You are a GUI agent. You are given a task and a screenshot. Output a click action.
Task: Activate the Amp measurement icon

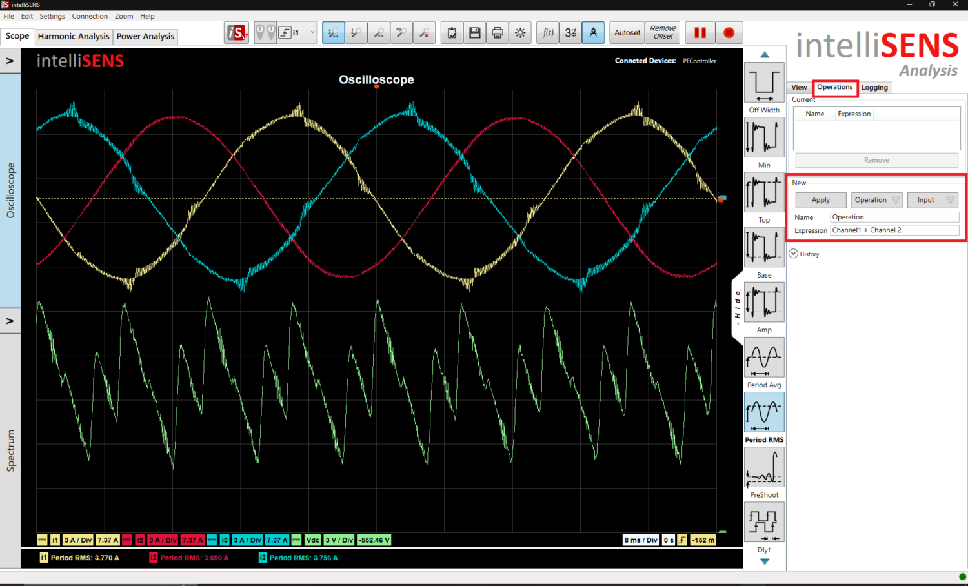click(x=764, y=302)
